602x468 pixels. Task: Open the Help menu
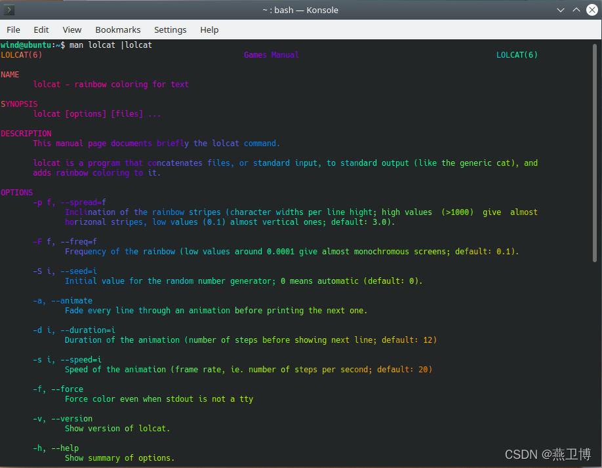click(209, 29)
